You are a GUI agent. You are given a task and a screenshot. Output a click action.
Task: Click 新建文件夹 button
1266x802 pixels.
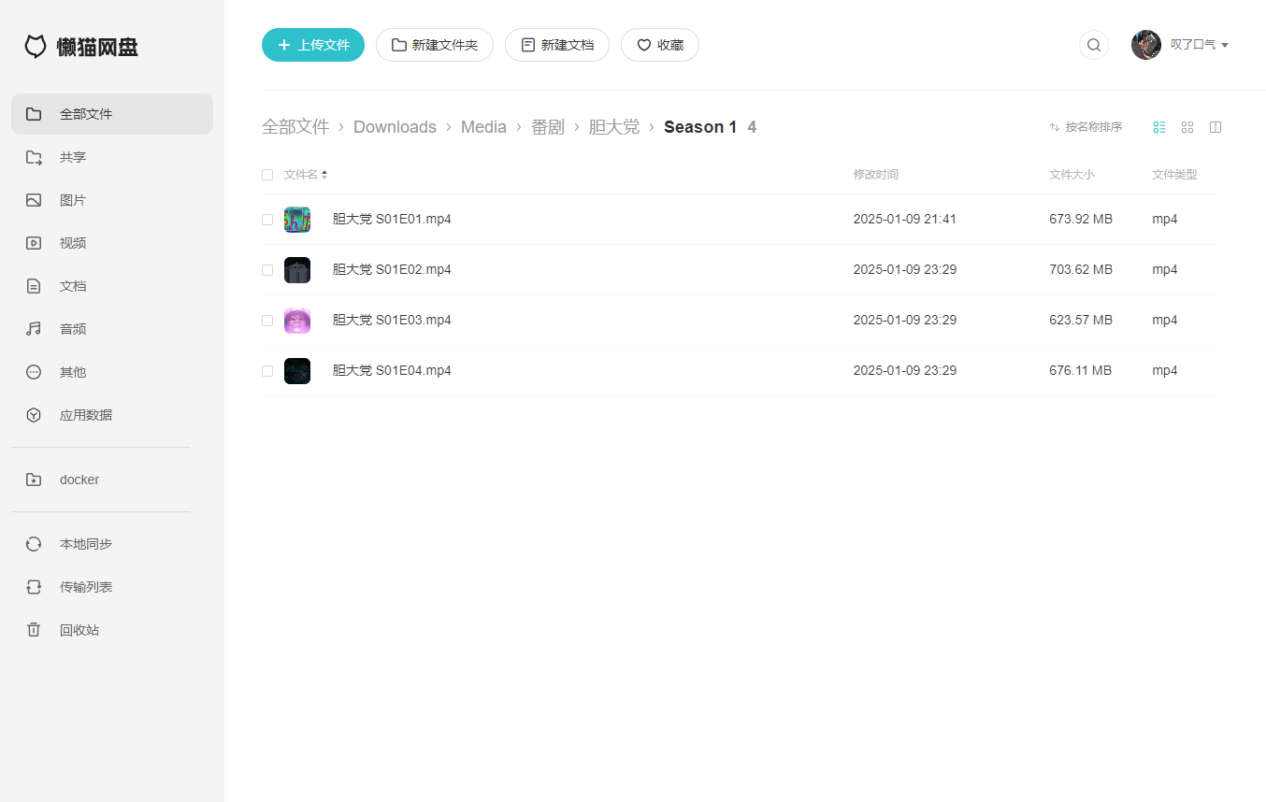click(x=435, y=45)
